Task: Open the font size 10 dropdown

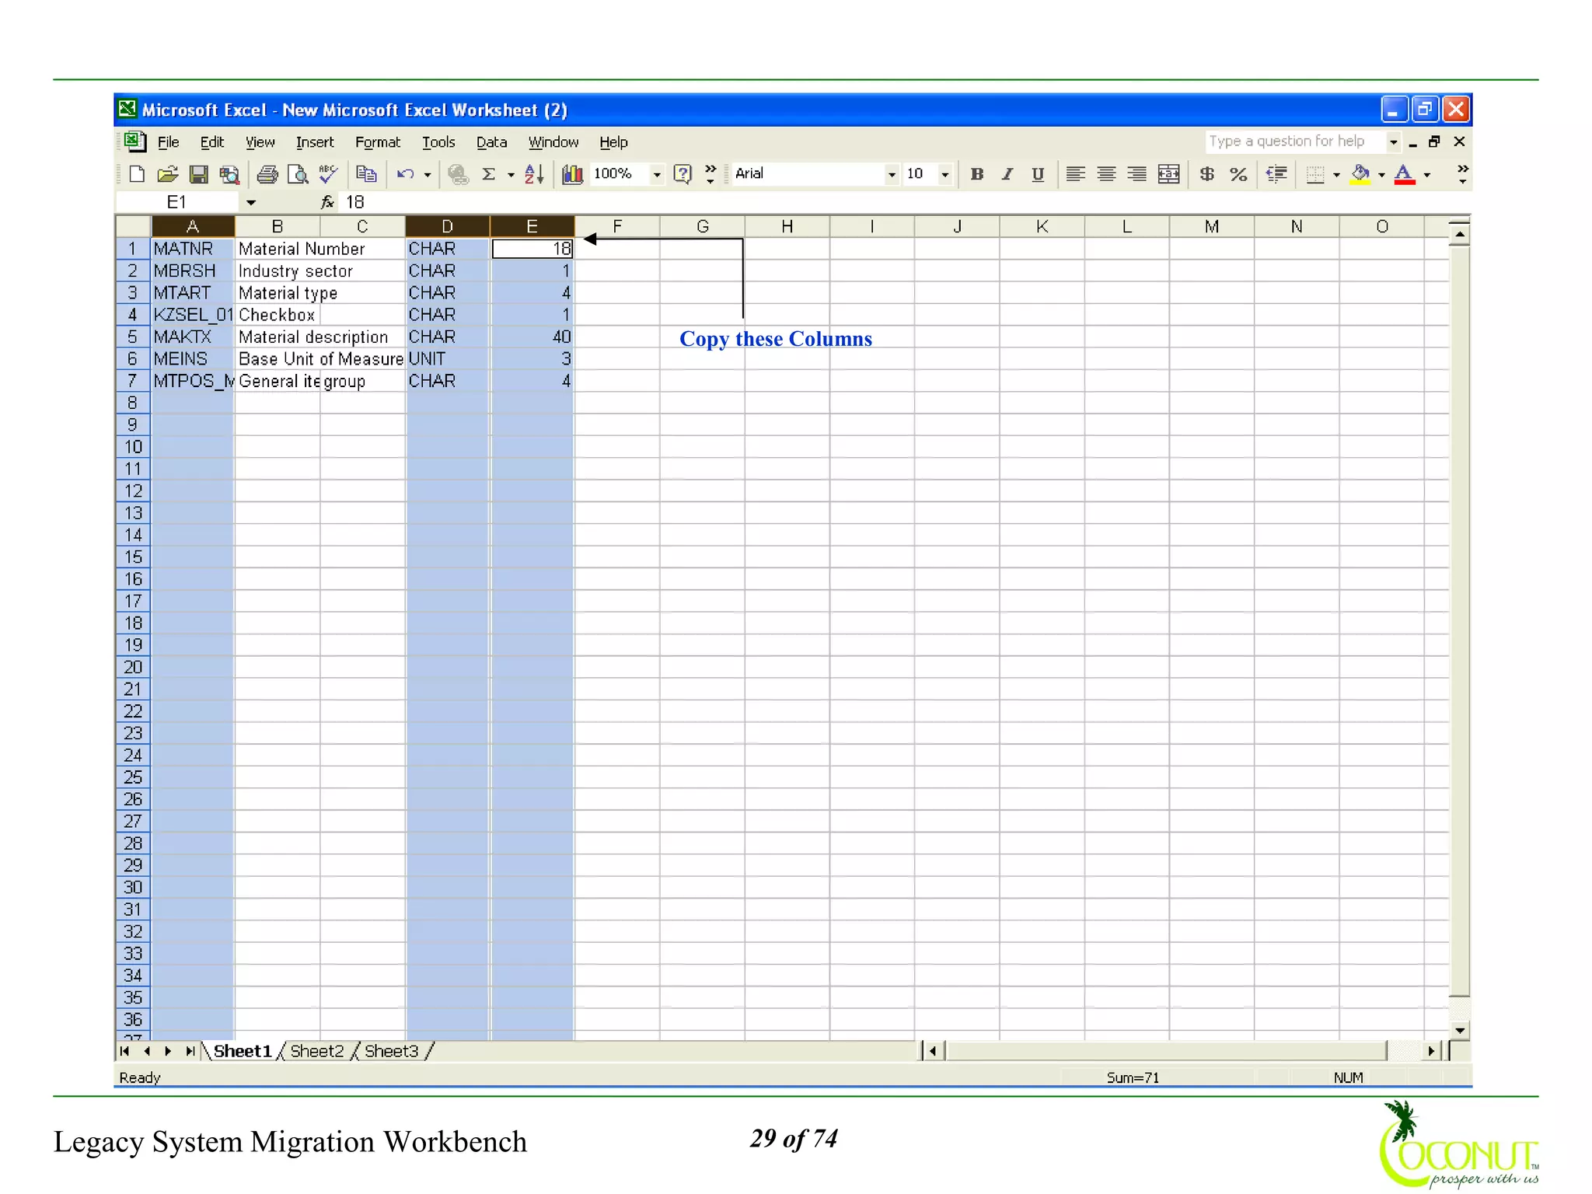Action: (945, 175)
